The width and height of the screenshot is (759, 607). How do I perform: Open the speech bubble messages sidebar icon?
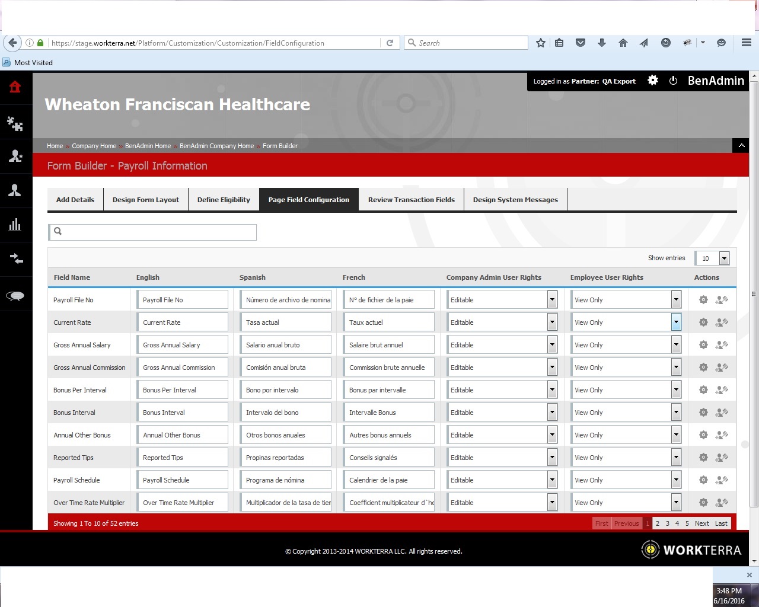[15, 296]
